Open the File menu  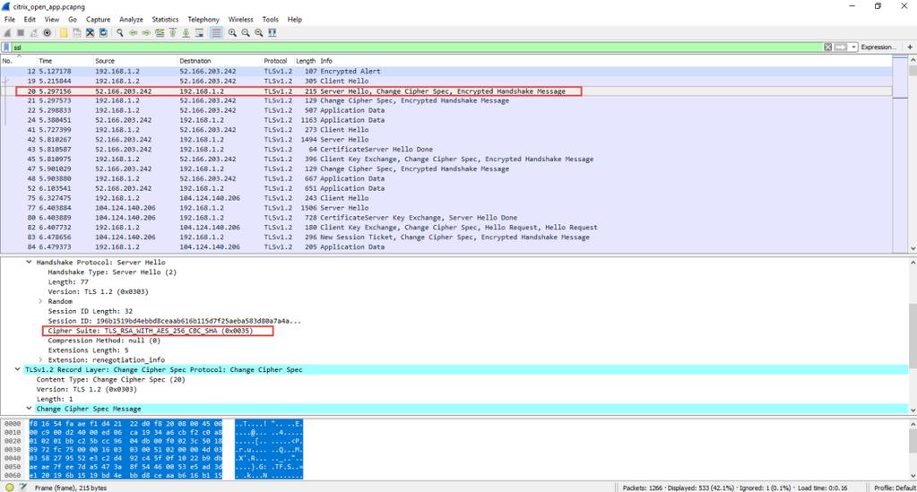[10, 20]
